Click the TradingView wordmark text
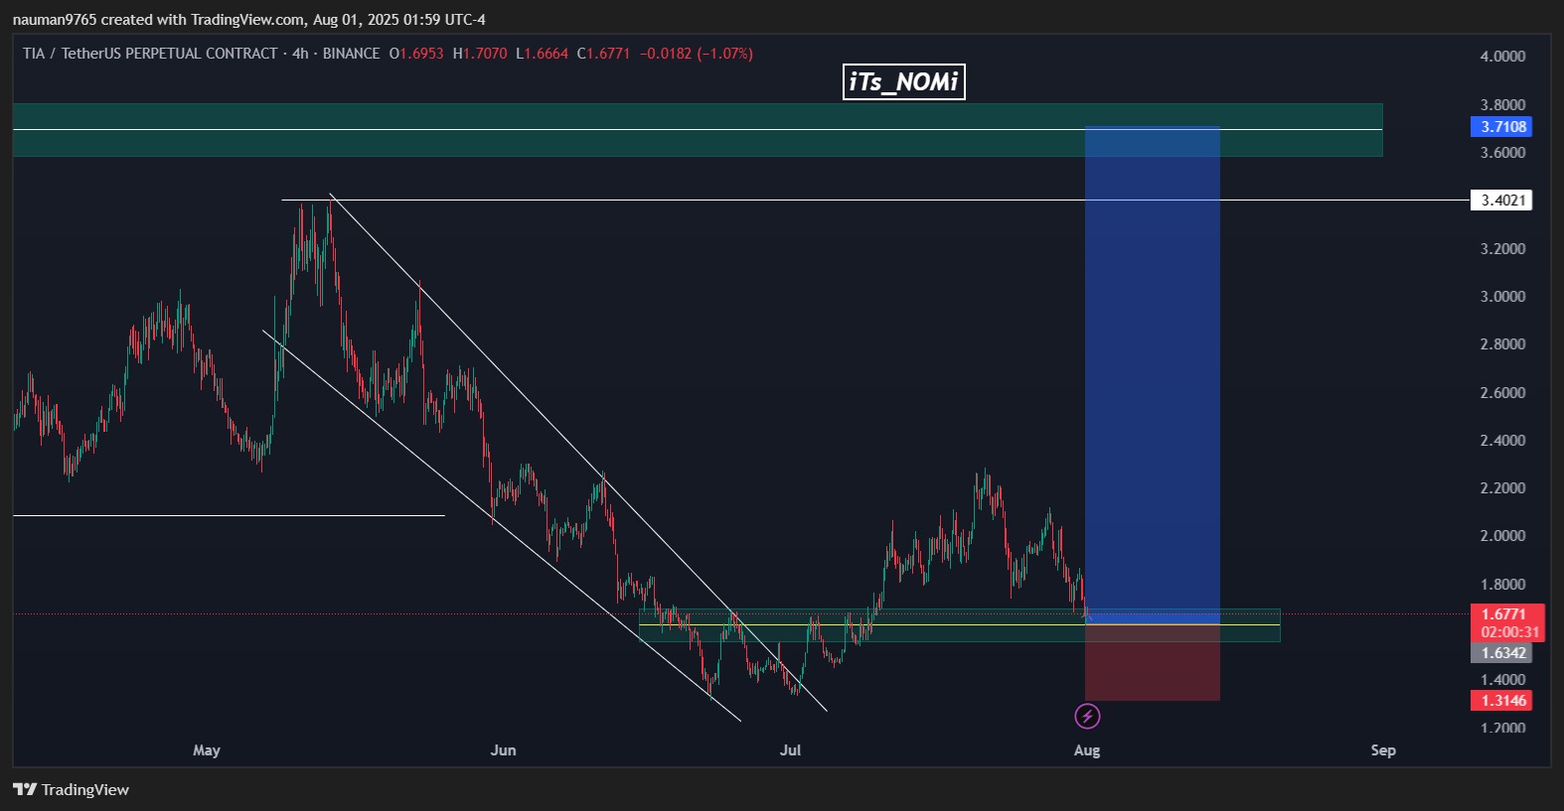Viewport: 1564px width, 811px height. pos(85,790)
